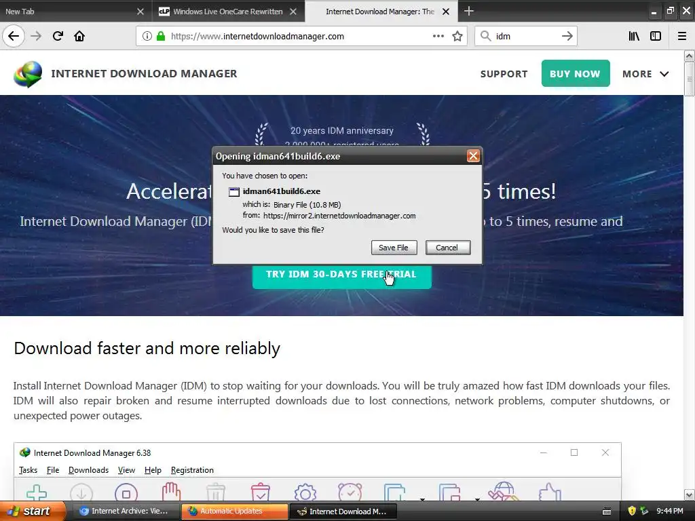
Task: Click the Tasks menu in IDM screenshot
Action: coord(28,470)
